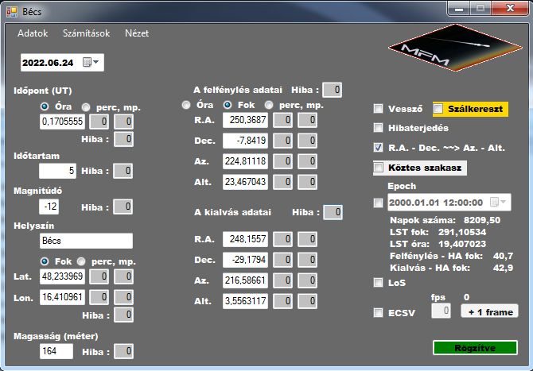Select Óra radio in felfénylés adatai
This screenshot has width=533, height=371.
coord(186,105)
